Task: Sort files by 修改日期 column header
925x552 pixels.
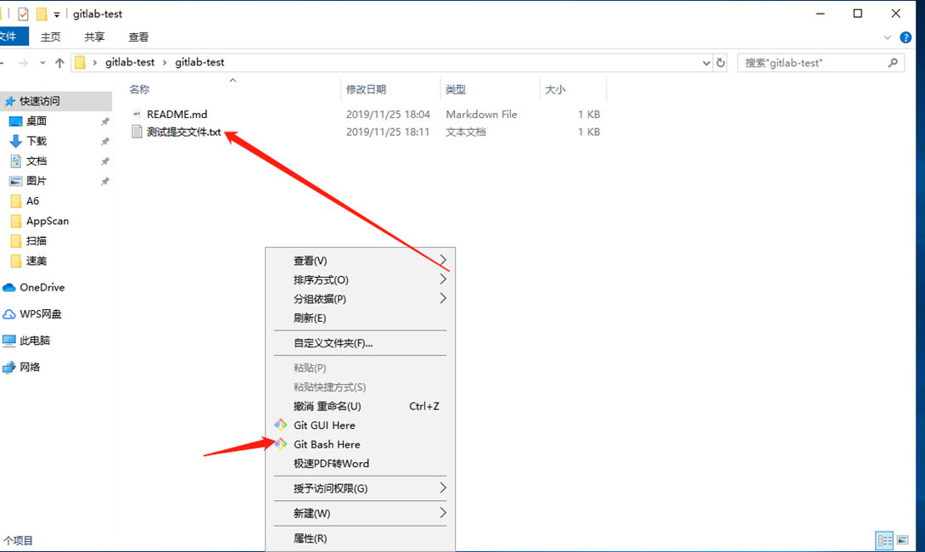Action: 366,89
